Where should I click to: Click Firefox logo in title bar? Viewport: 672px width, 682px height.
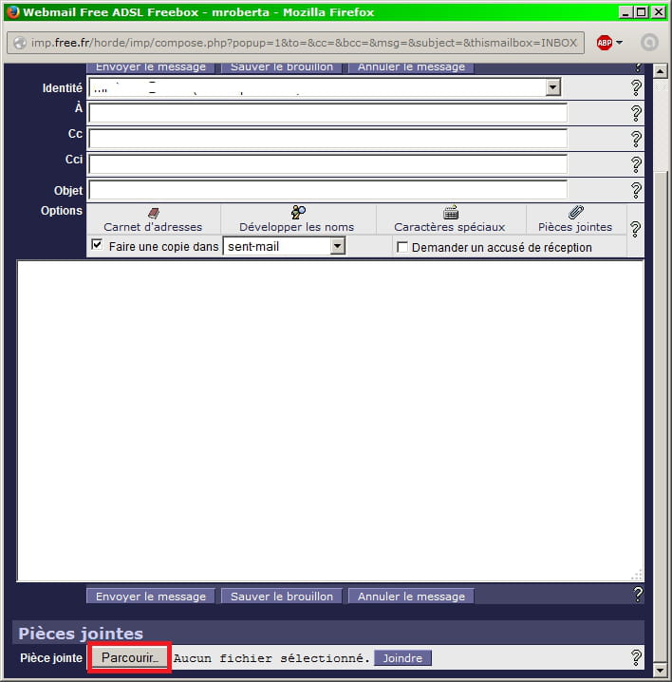click(13, 11)
